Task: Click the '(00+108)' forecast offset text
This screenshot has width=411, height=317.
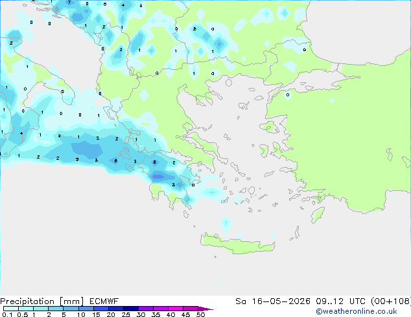Action: 391,301
